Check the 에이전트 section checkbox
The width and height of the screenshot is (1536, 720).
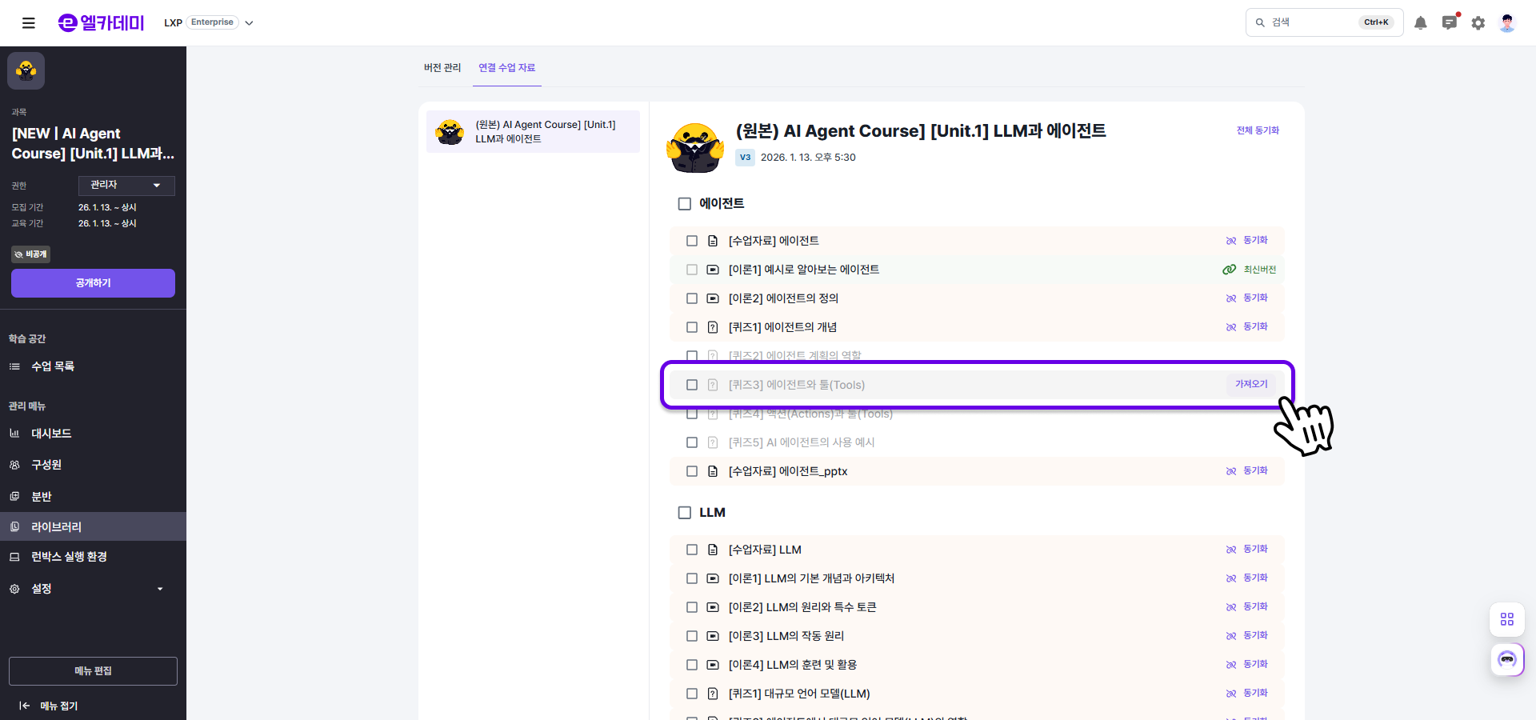[685, 204]
